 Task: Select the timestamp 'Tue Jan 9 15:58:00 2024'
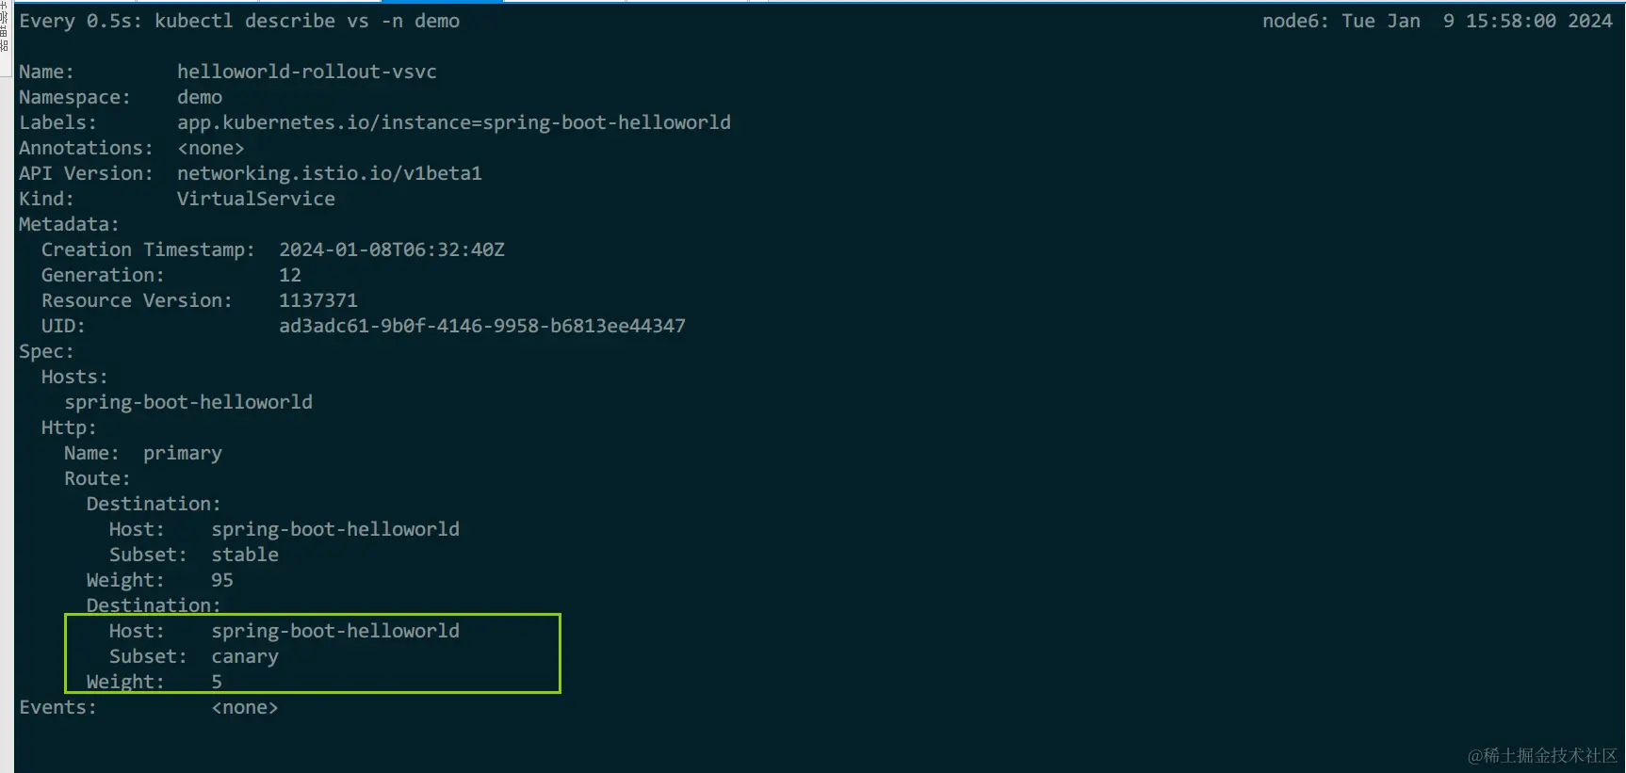[1477, 21]
